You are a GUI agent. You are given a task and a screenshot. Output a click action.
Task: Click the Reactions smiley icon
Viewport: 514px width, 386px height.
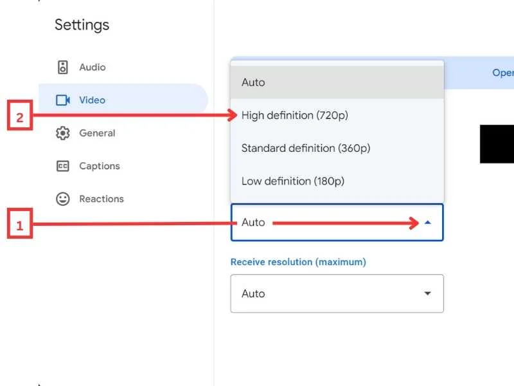point(62,199)
